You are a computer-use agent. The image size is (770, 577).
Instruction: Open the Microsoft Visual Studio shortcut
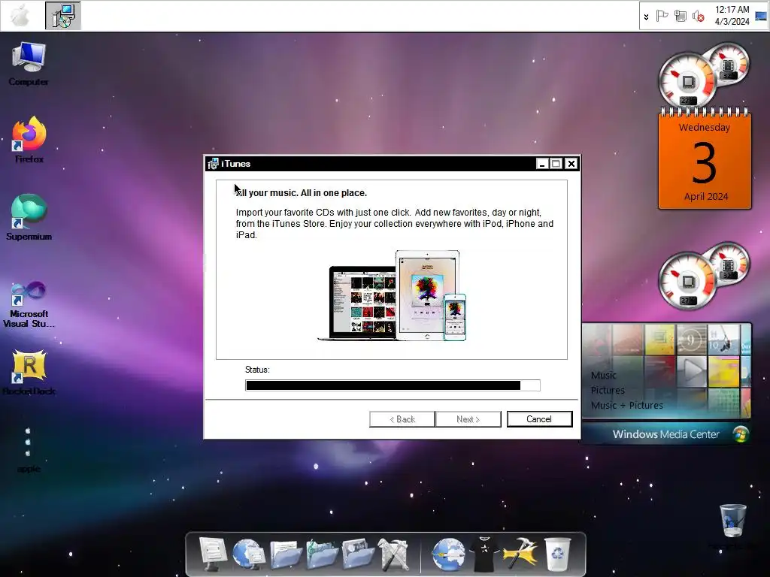point(29,304)
